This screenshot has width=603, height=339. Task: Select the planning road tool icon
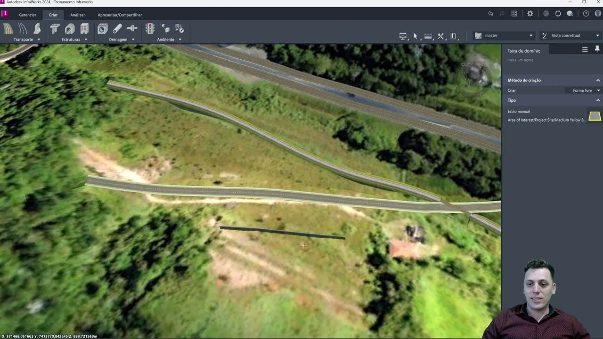pos(23,29)
